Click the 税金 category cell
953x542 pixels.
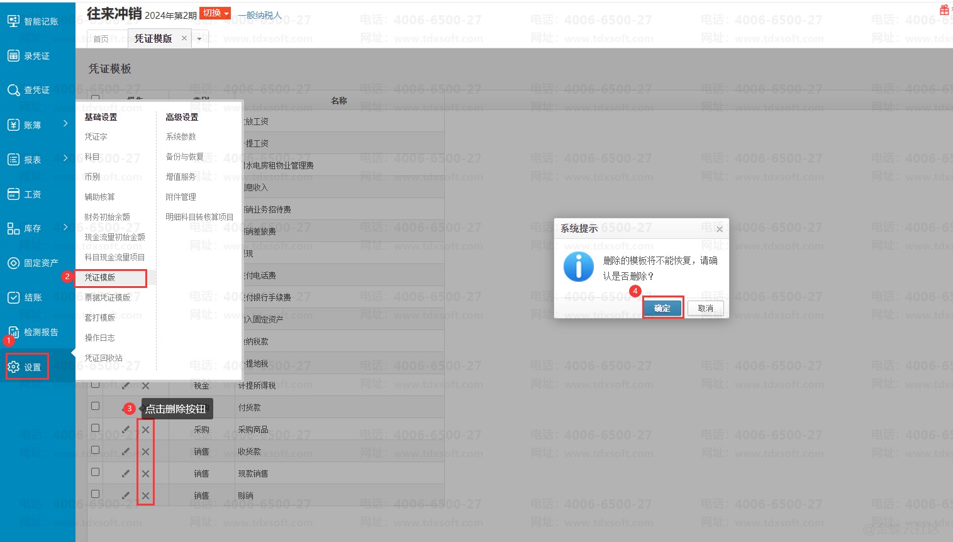click(x=201, y=385)
